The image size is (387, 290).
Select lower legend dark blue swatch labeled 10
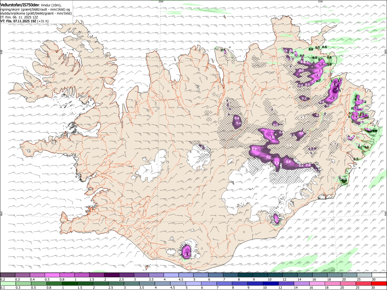(270, 283)
